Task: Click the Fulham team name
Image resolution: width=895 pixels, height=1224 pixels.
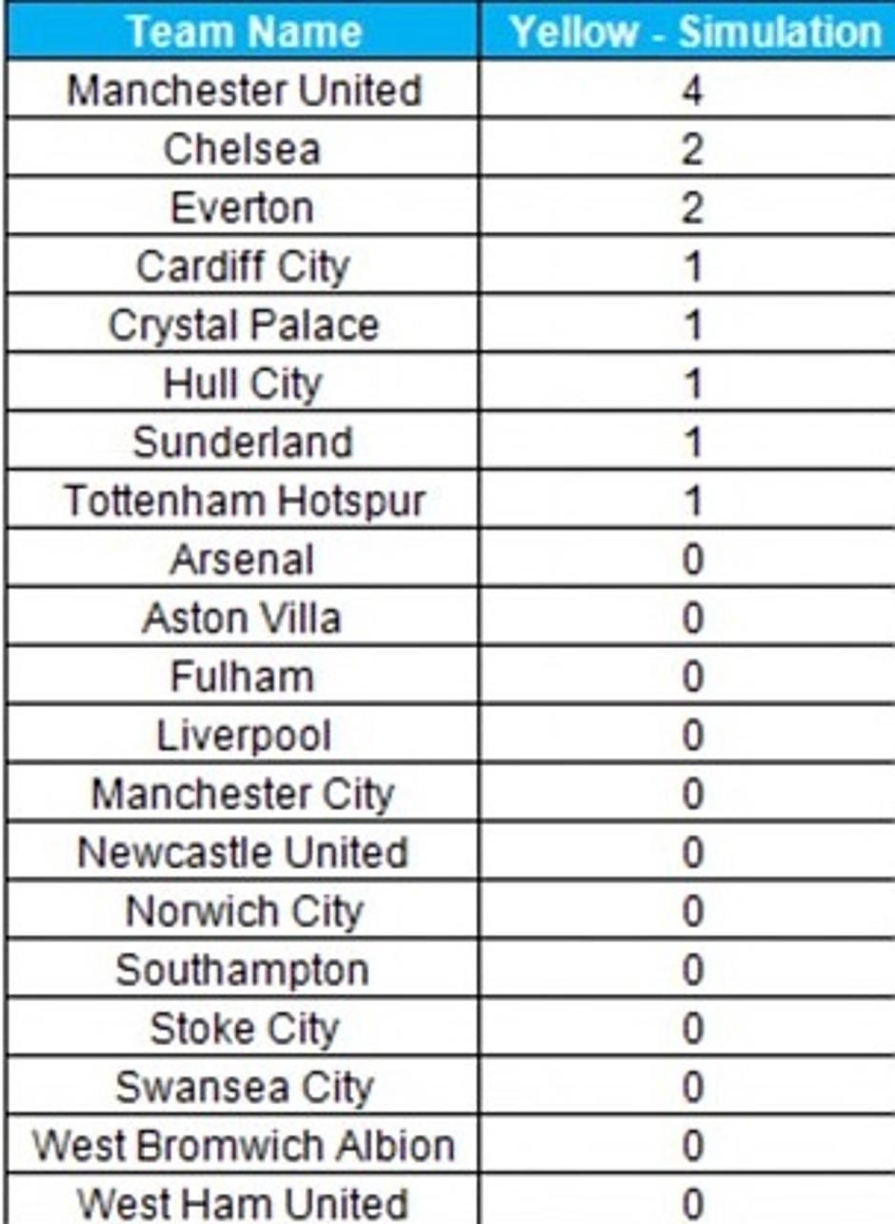Action: coord(244,677)
